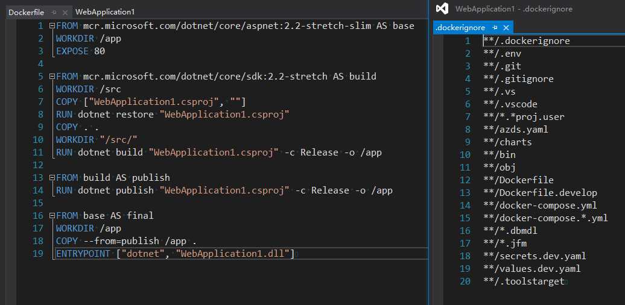Click '**/Dockerfile' entry on line 12

[x=518, y=180]
